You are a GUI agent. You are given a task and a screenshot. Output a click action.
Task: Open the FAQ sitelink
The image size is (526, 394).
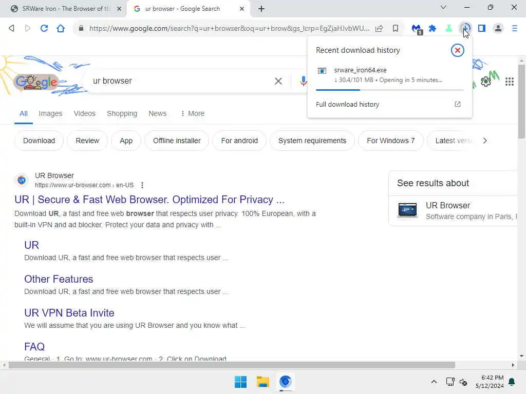[x=34, y=347]
